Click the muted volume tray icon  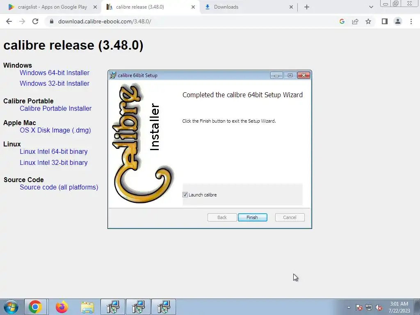coord(379,307)
